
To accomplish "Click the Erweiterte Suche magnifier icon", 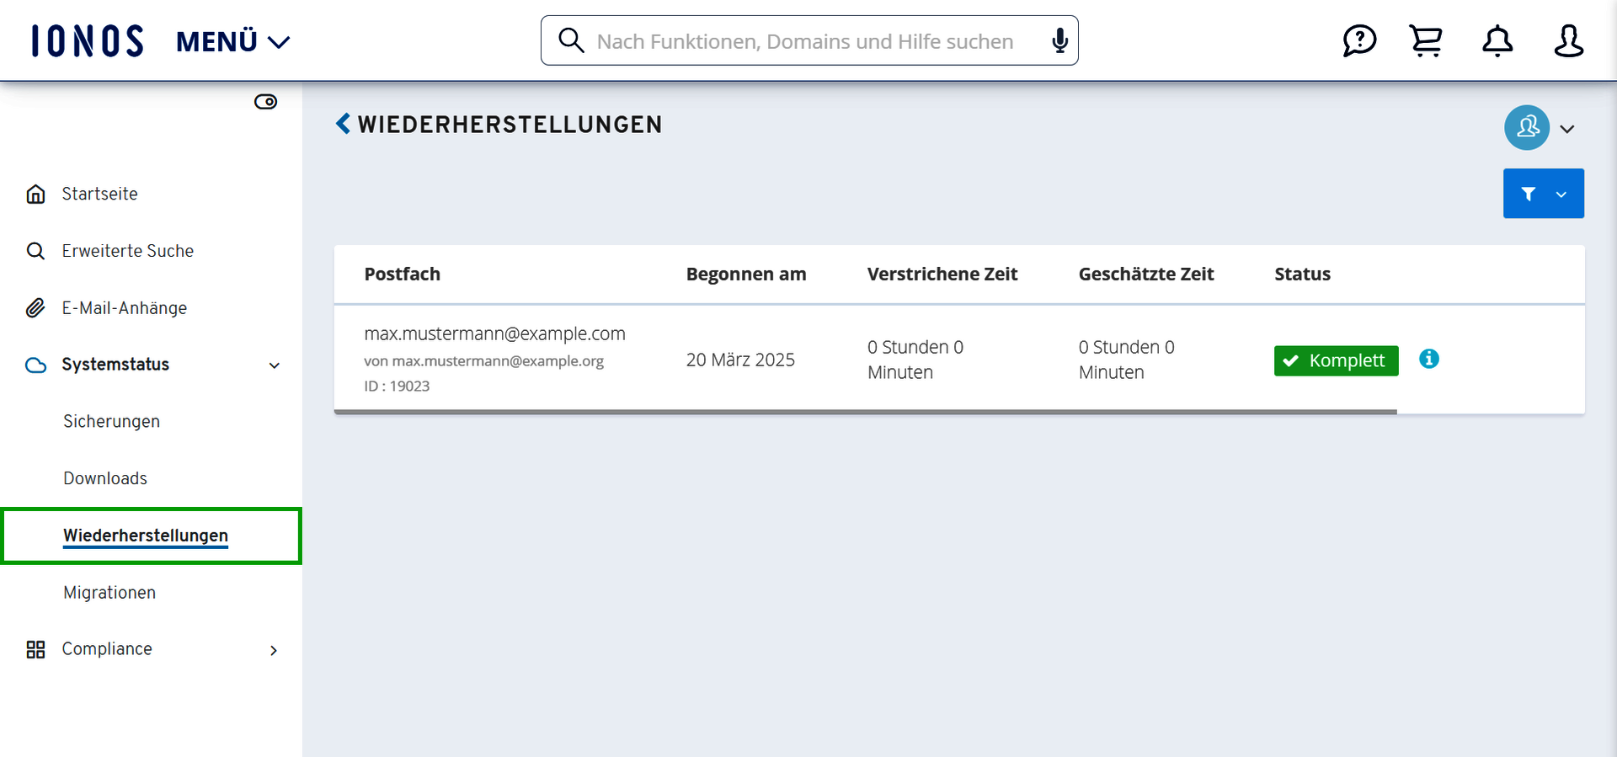I will click(35, 251).
